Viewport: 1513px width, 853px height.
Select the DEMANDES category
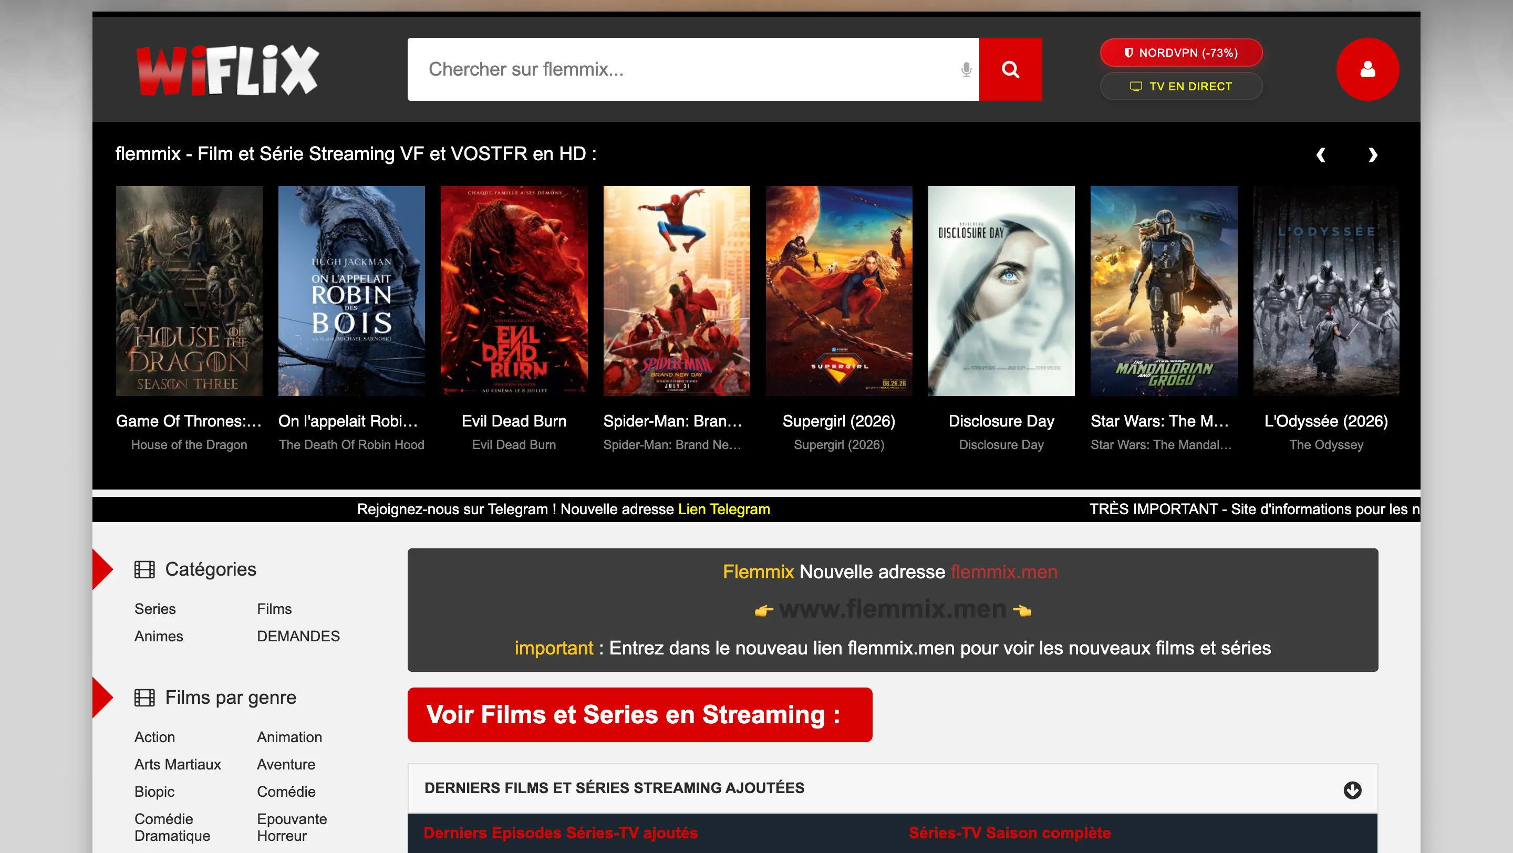point(298,636)
